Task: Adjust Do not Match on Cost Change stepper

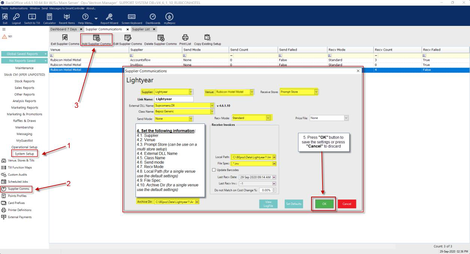Action: point(274,190)
